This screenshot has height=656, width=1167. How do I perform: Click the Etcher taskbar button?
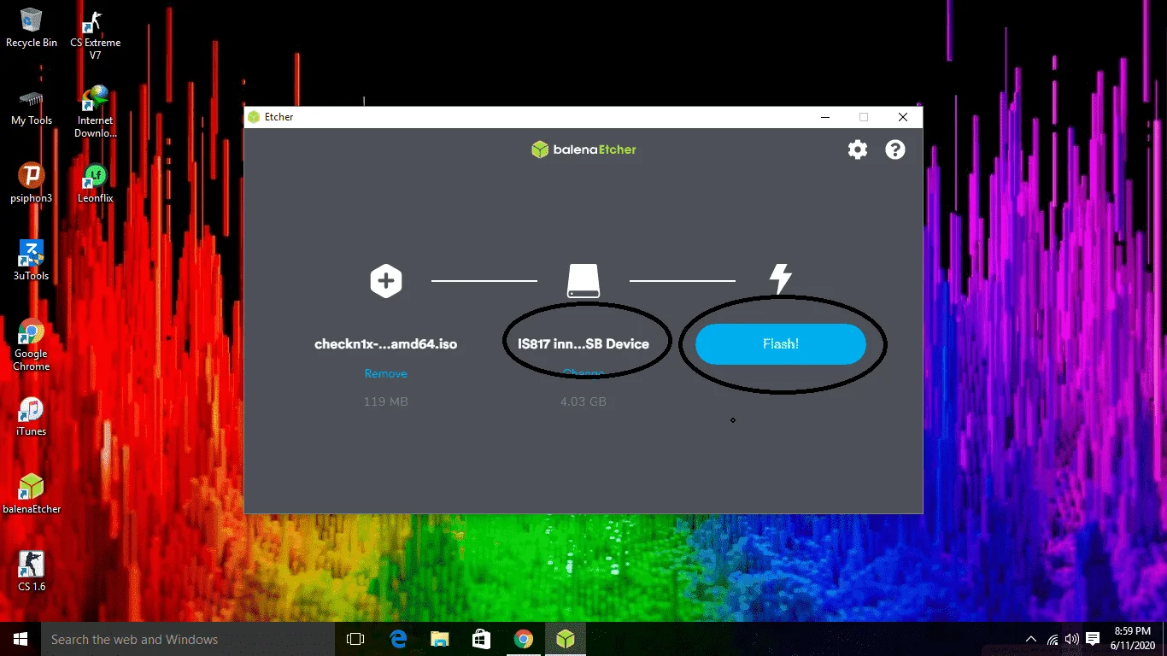click(x=566, y=639)
